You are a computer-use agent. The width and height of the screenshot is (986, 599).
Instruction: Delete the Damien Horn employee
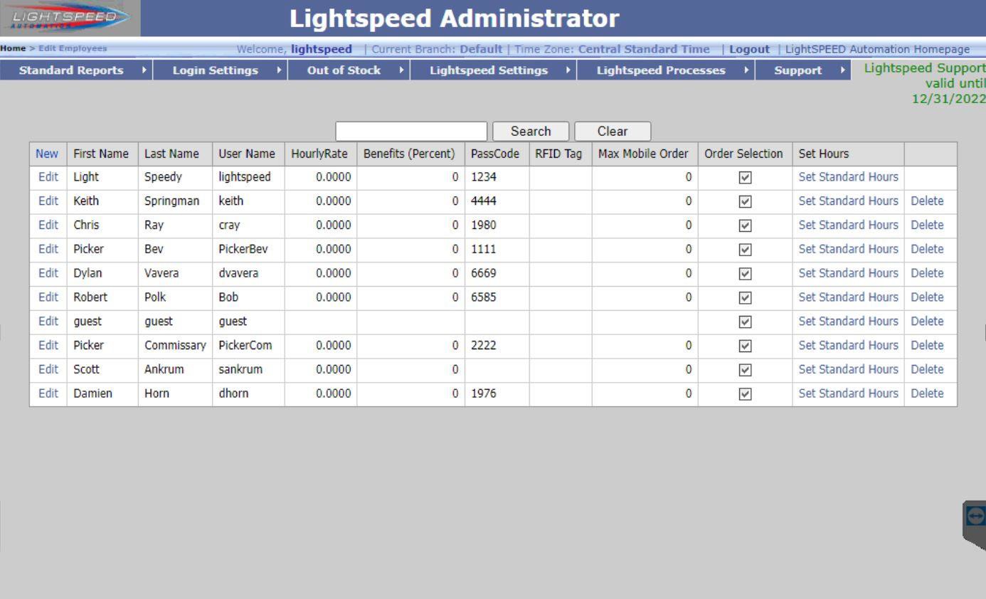[x=927, y=393]
